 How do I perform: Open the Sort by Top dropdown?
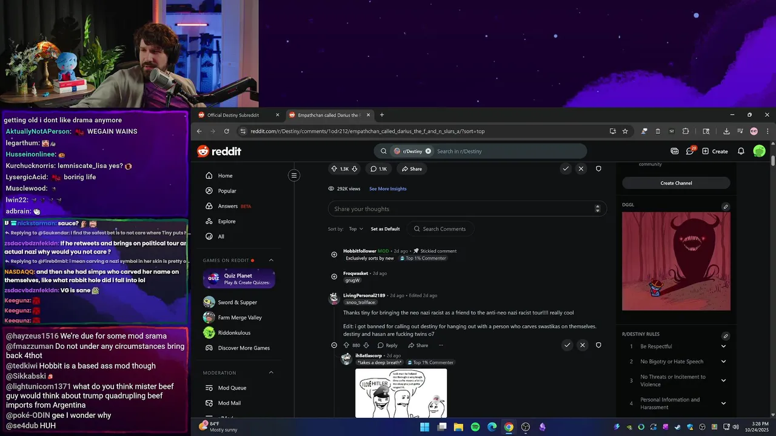point(356,229)
